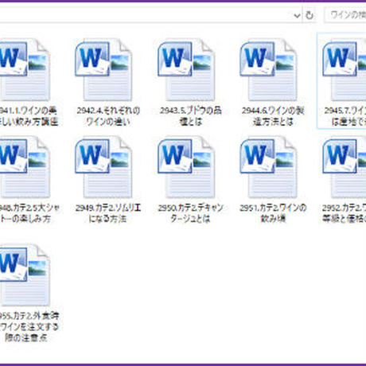This screenshot has width=366, height=366.
Task: Select Word file icon 2955.カテ2.外食時ワインを注文する際の注意点
Action: (25, 275)
